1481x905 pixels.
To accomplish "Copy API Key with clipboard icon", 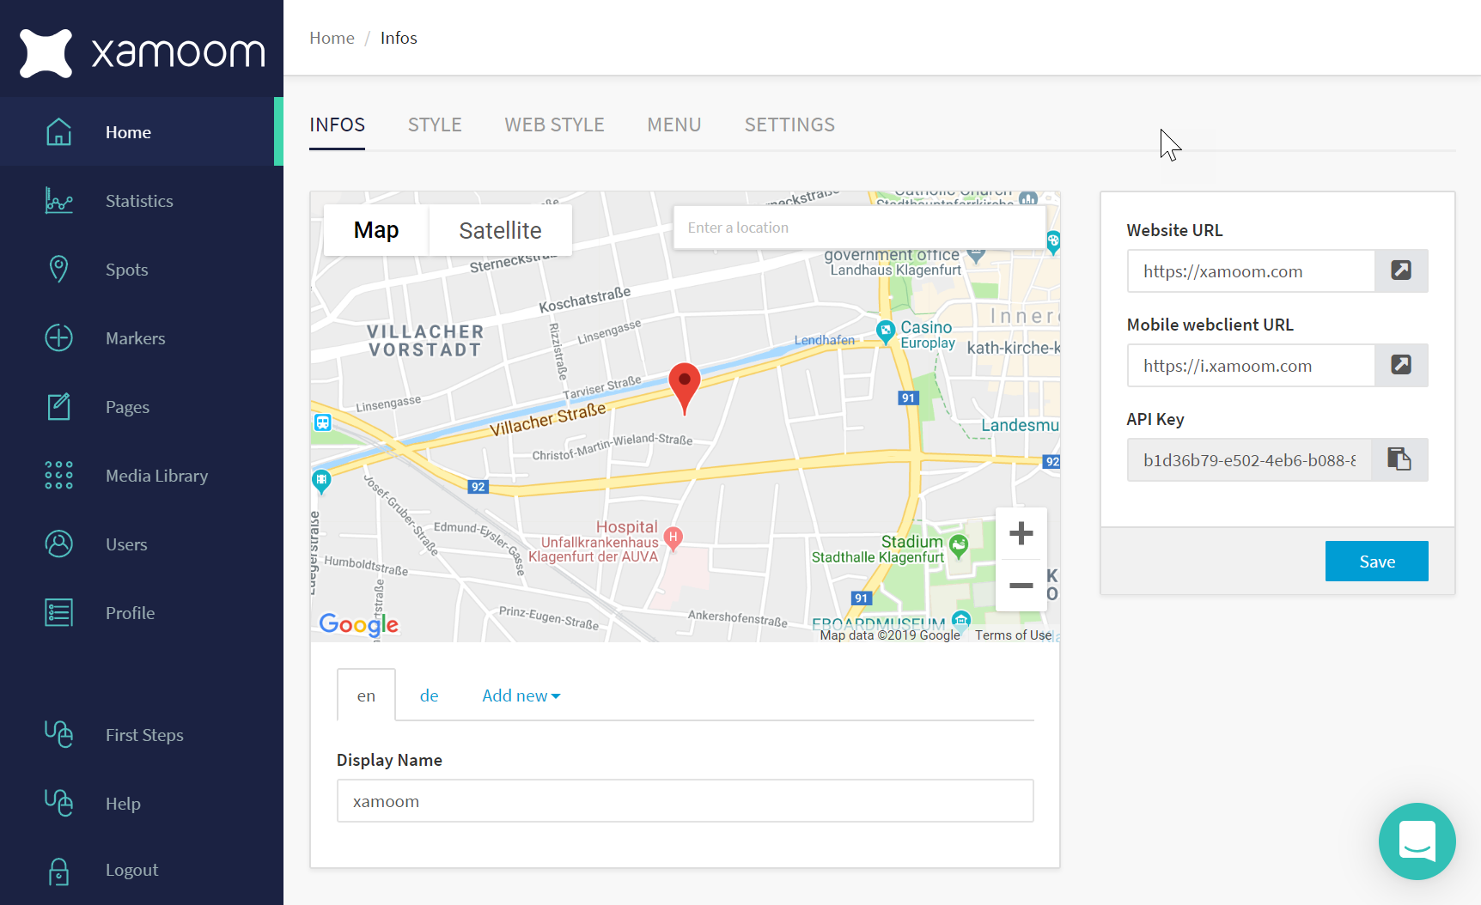I will [x=1399, y=459].
